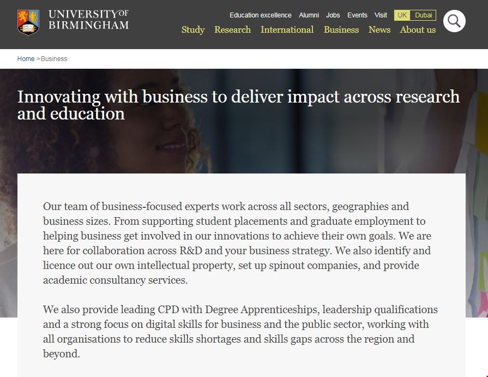Open the International menu
The image size is (488, 377).
(287, 30)
